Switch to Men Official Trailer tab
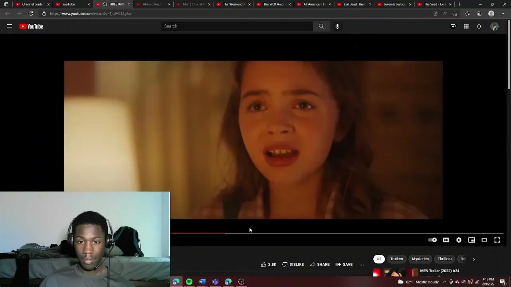The height and width of the screenshot is (287, 511). (192, 4)
